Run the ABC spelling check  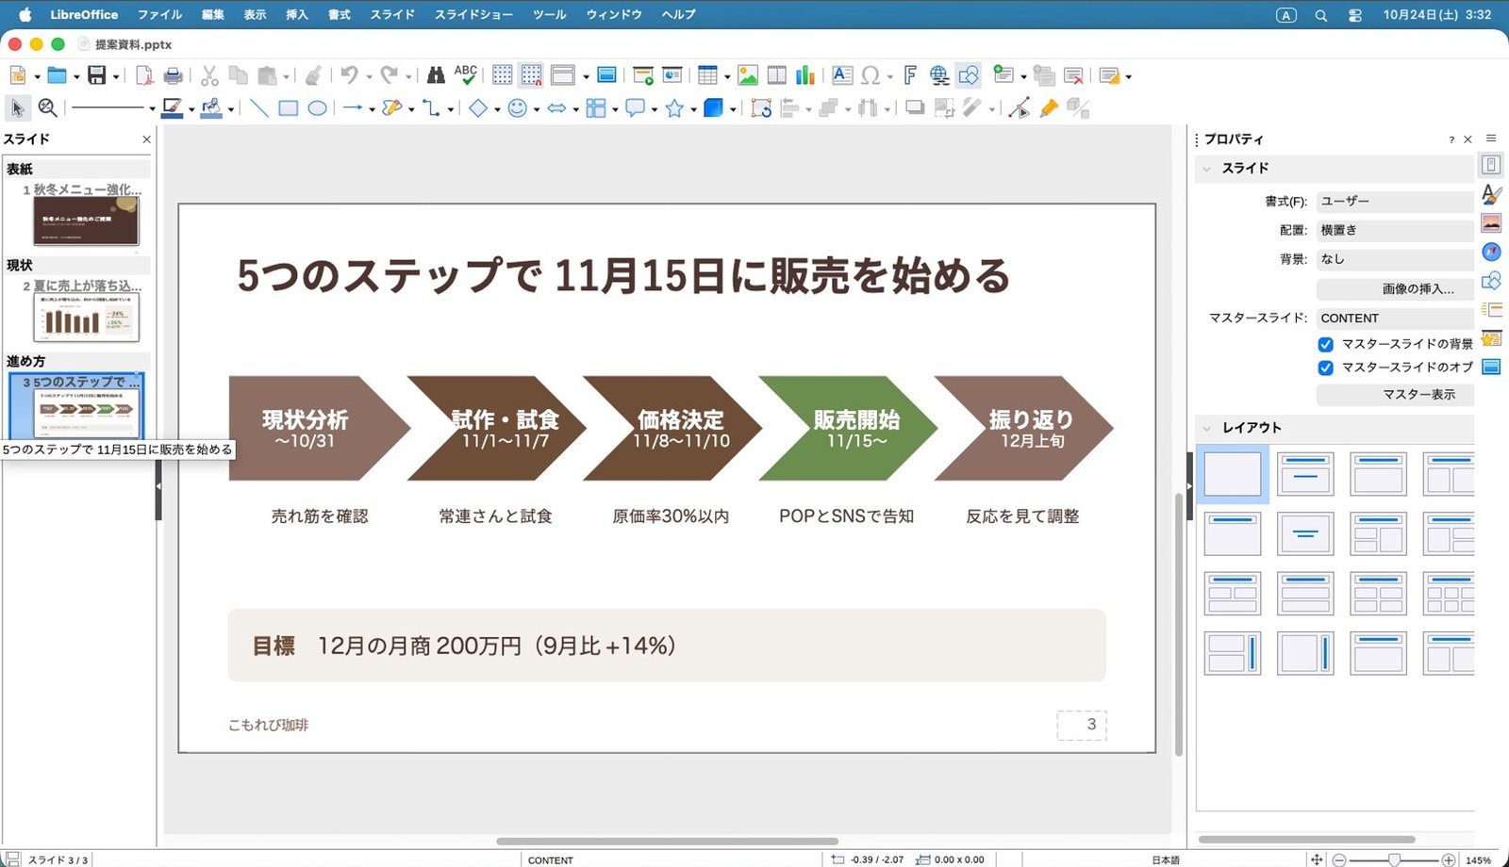[x=466, y=75]
